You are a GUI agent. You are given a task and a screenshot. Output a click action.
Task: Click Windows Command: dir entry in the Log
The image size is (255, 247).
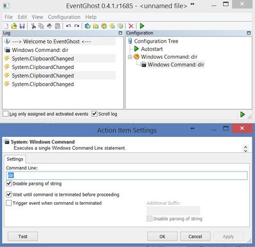pos(40,50)
